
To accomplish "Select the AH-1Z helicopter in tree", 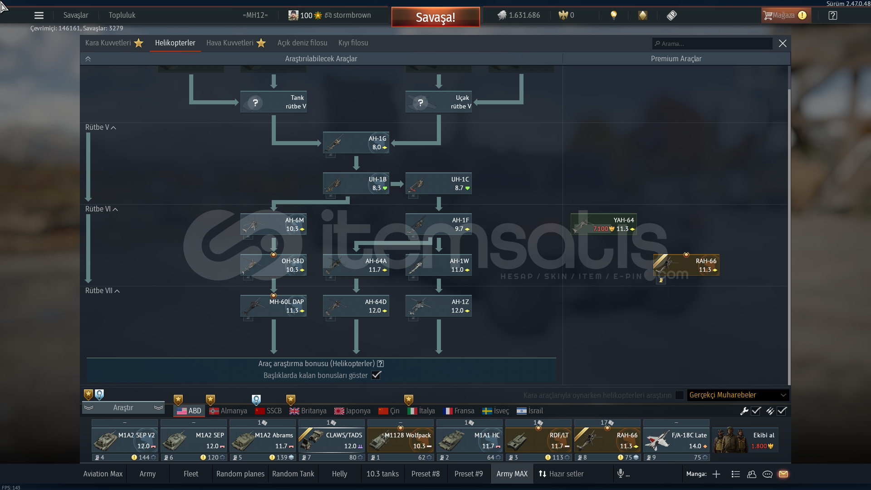I will 439,306.
